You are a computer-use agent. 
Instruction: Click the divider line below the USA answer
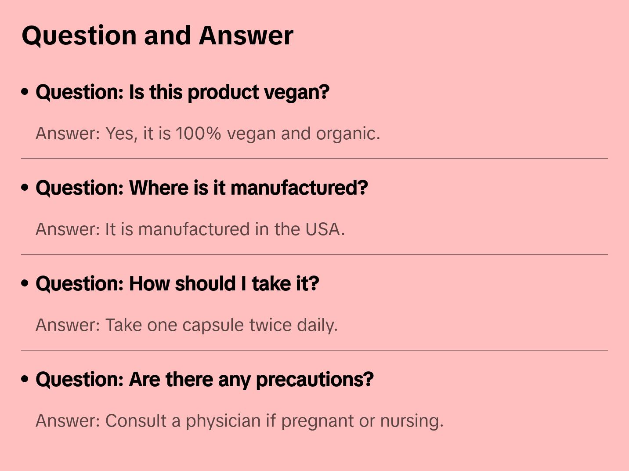314,254
